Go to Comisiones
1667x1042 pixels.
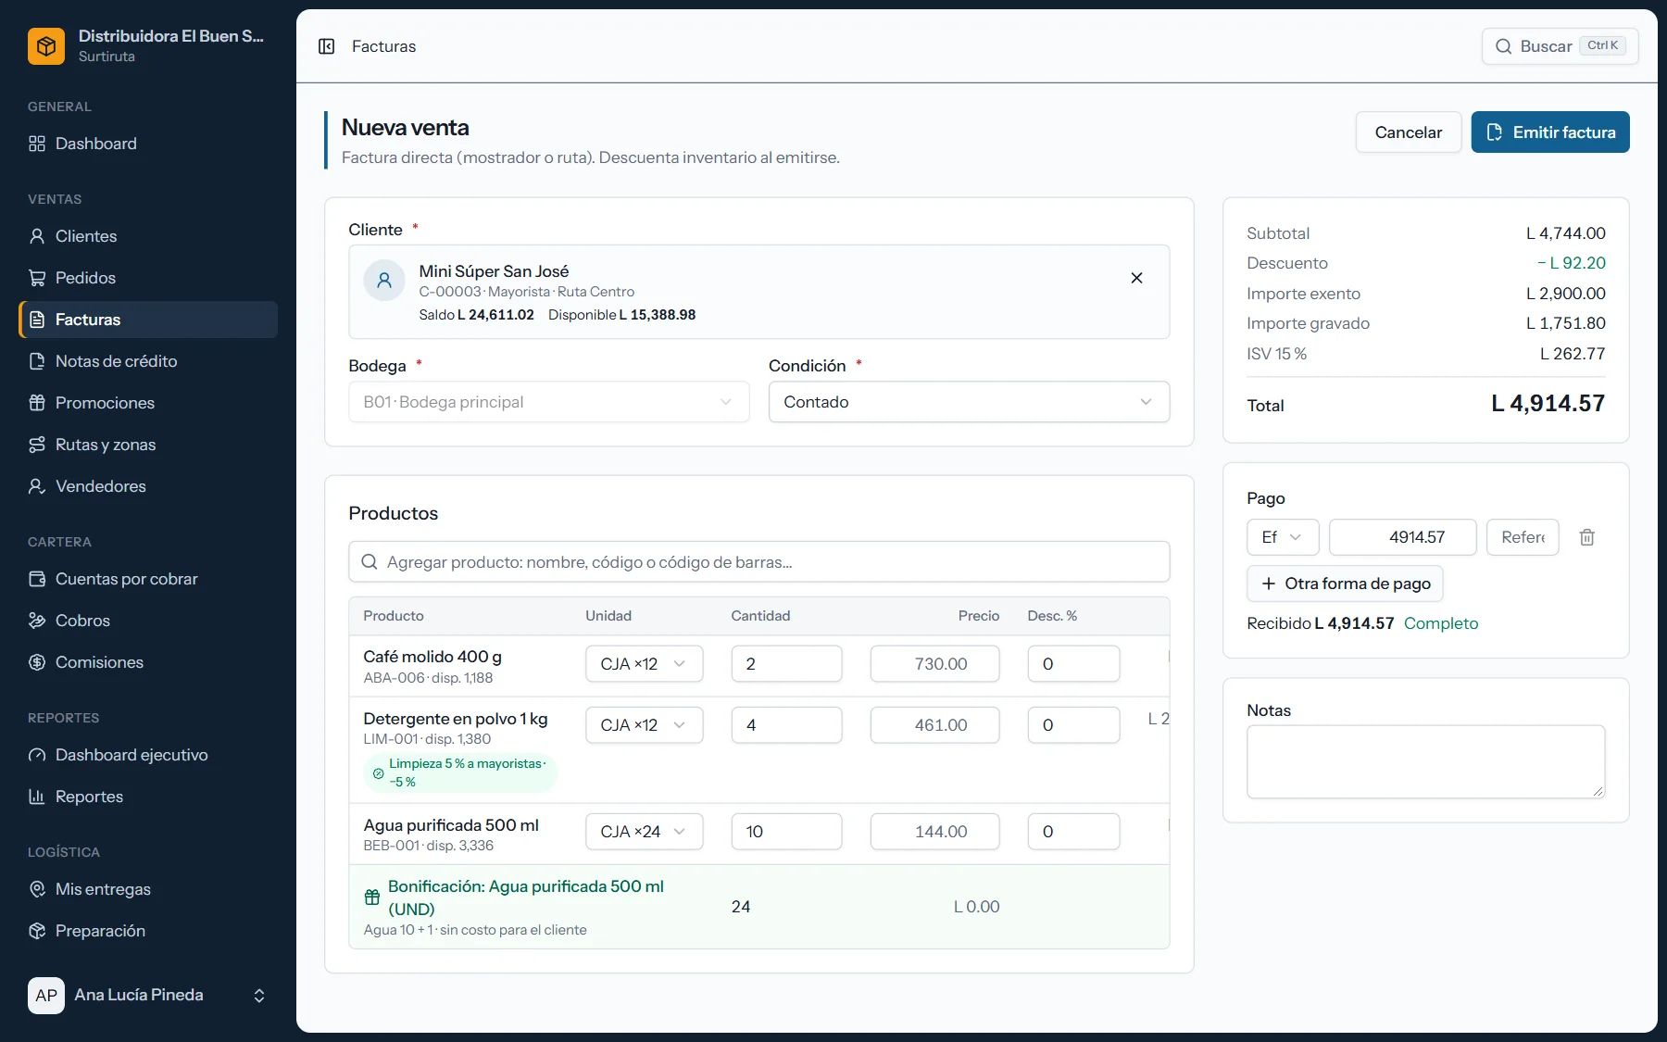tap(148, 662)
